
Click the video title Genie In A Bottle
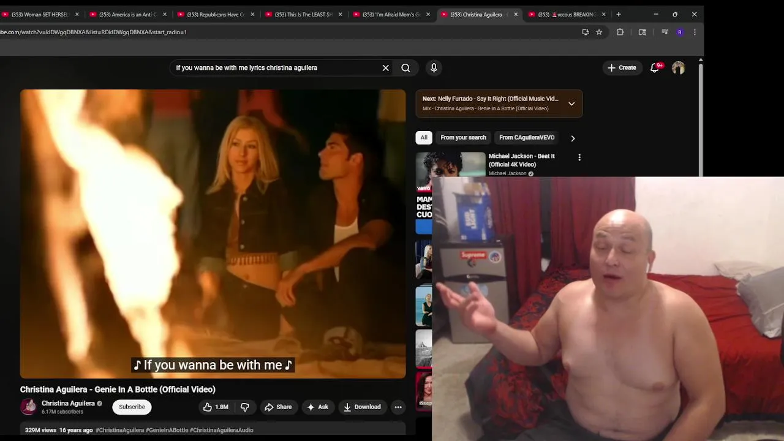118,390
